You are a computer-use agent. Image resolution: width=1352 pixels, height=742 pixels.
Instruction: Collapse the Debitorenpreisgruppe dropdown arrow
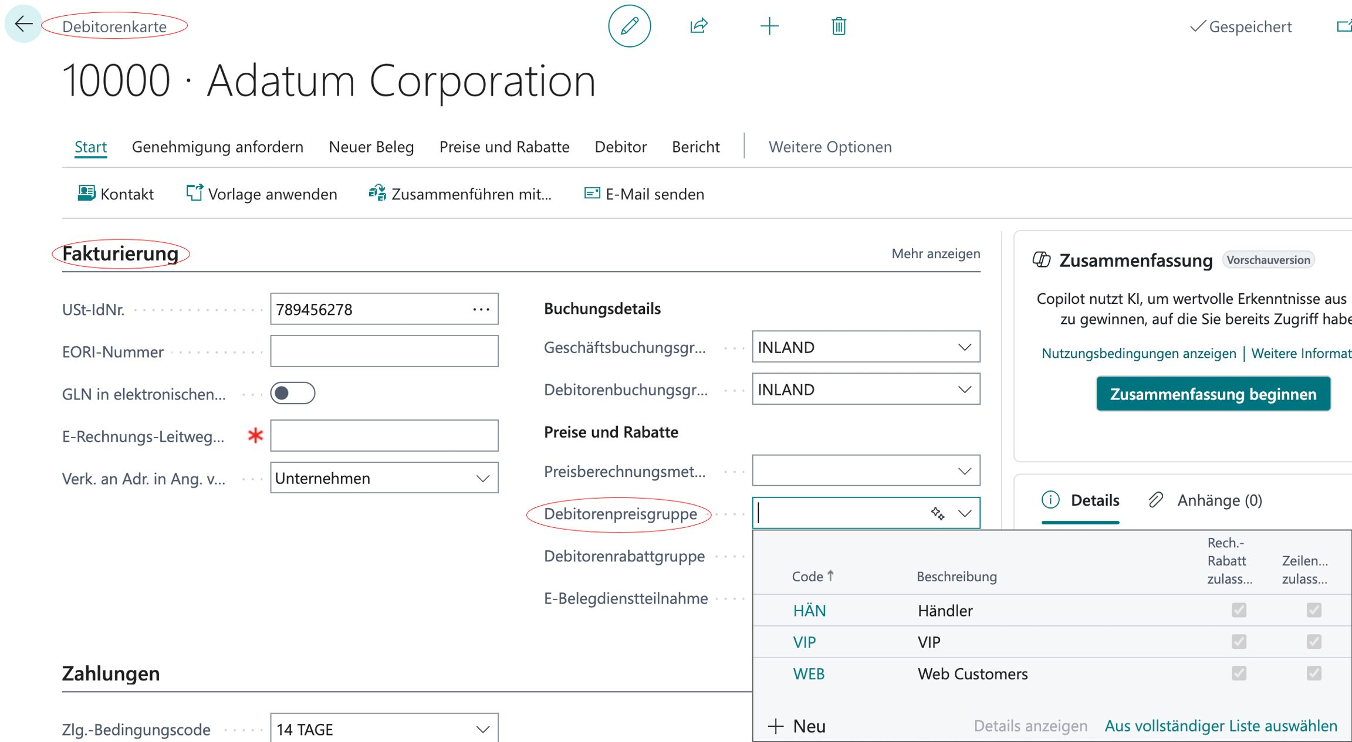click(965, 514)
